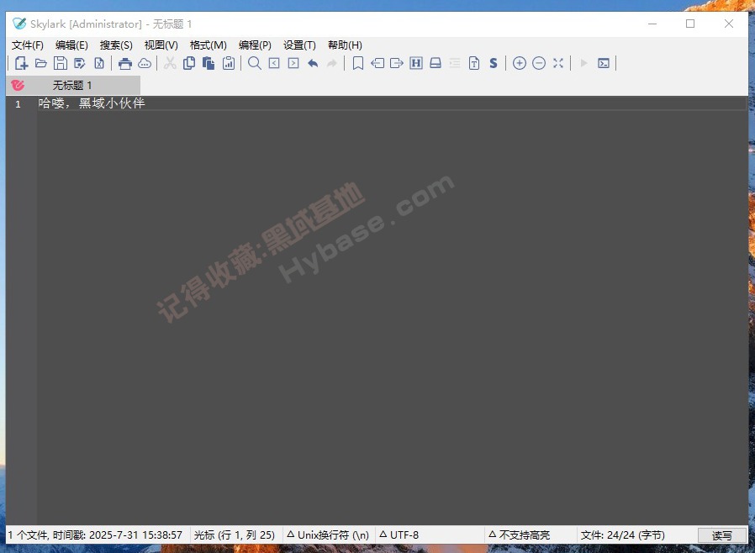Open Unix换行符 line ending selector
This screenshot has width=755, height=553.
tap(328, 535)
